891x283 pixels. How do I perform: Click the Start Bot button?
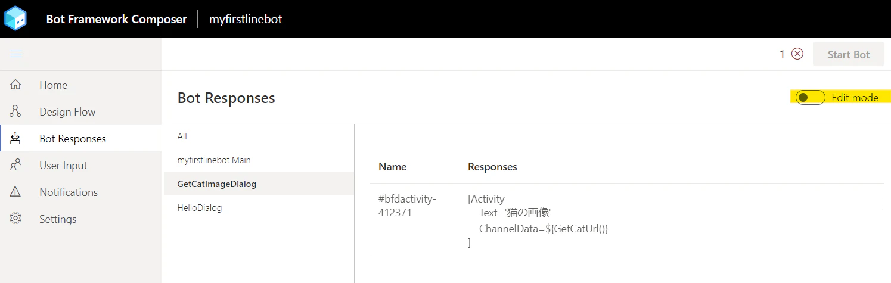[849, 54]
